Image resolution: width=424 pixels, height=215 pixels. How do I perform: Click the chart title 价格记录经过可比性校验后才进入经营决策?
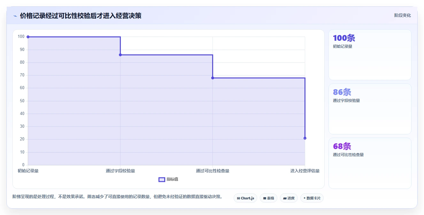[81, 16]
